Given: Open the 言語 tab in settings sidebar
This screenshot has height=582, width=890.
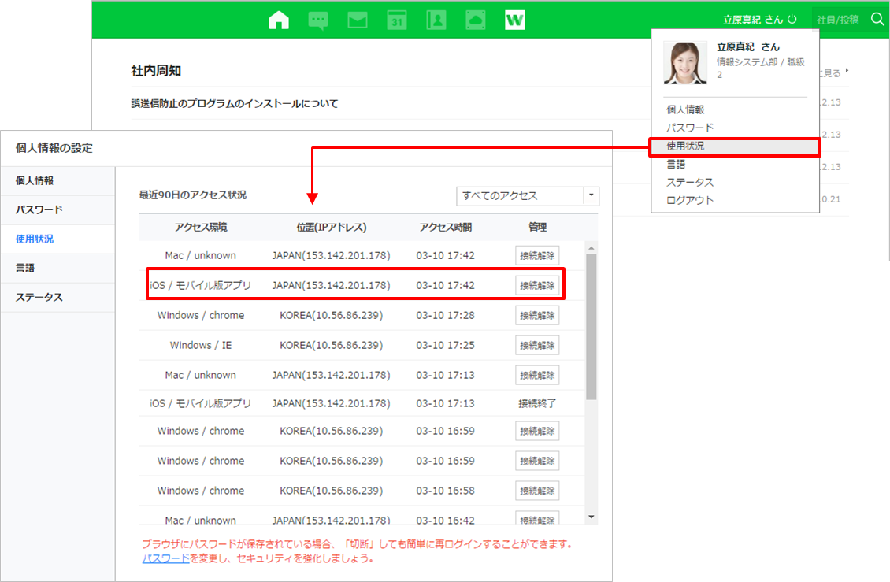Looking at the screenshot, I should click(25, 269).
